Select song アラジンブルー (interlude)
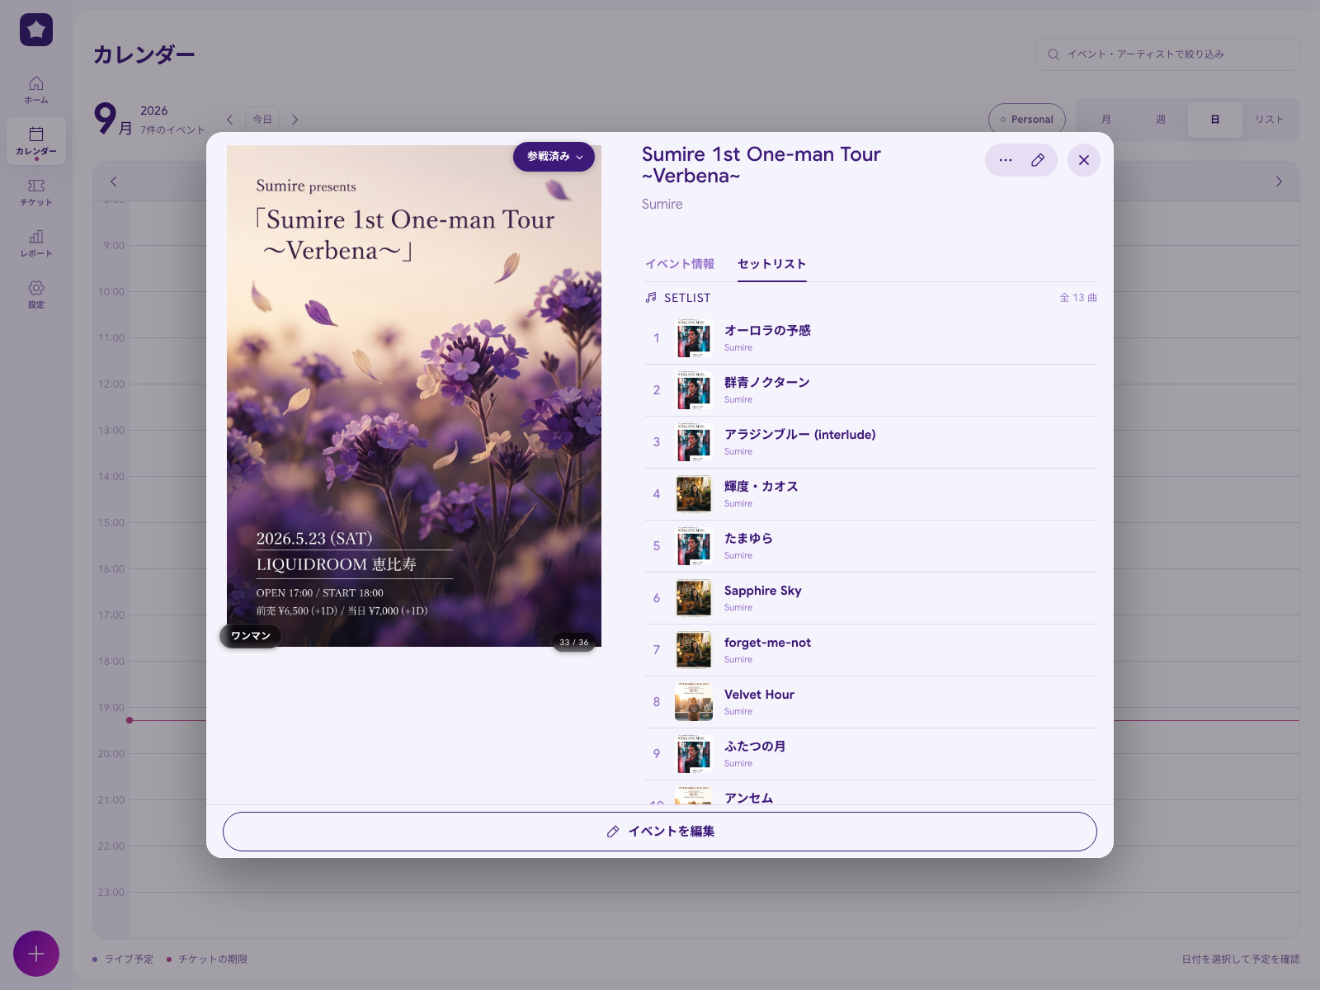Screen dimensions: 1320x990 pos(871,442)
